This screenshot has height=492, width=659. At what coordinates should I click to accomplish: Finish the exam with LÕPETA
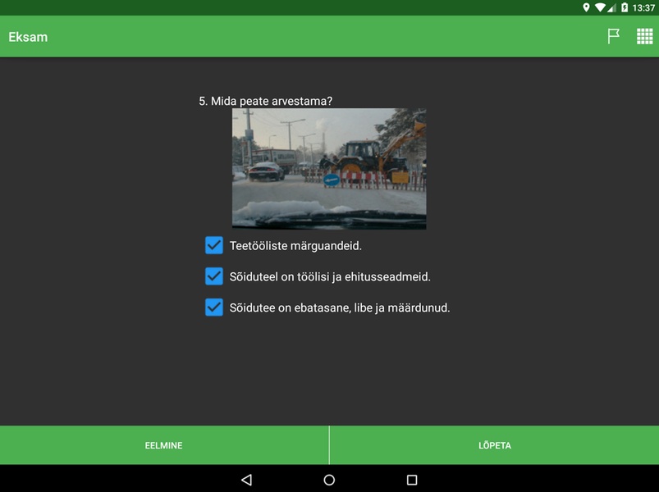494,445
